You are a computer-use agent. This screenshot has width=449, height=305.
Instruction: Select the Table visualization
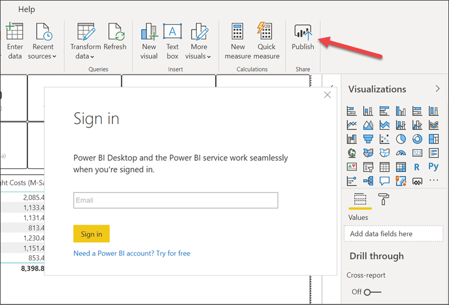(384, 167)
